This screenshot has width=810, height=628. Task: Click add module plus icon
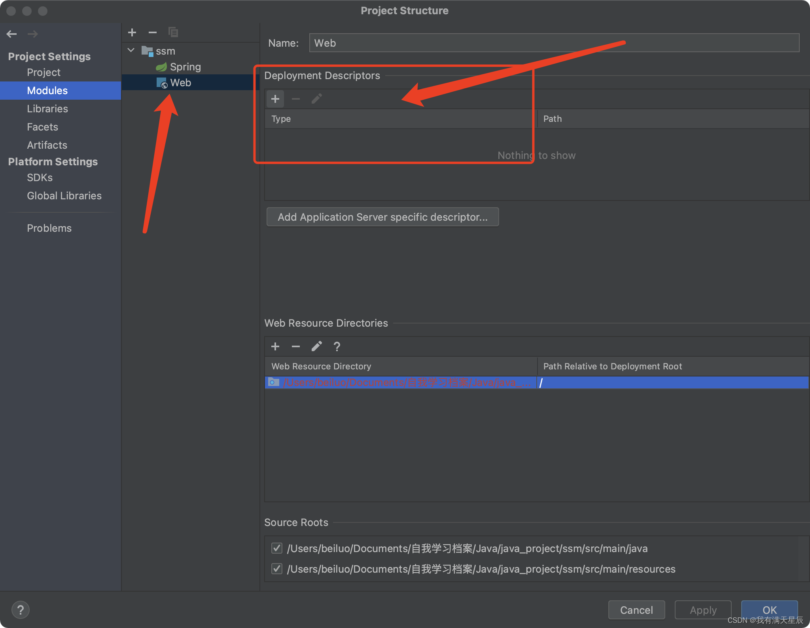(132, 32)
